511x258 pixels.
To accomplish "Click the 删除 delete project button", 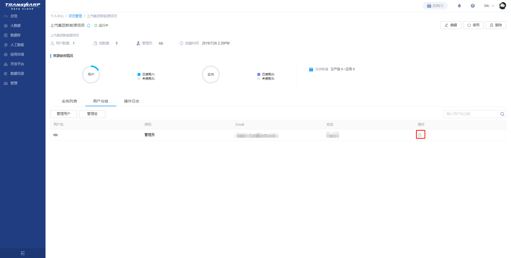I will [496, 25].
